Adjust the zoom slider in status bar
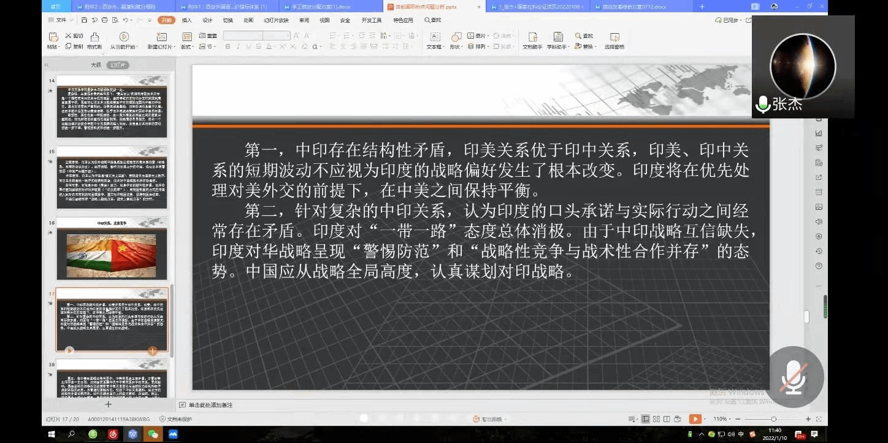This screenshot has height=443, width=888. coord(773,419)
